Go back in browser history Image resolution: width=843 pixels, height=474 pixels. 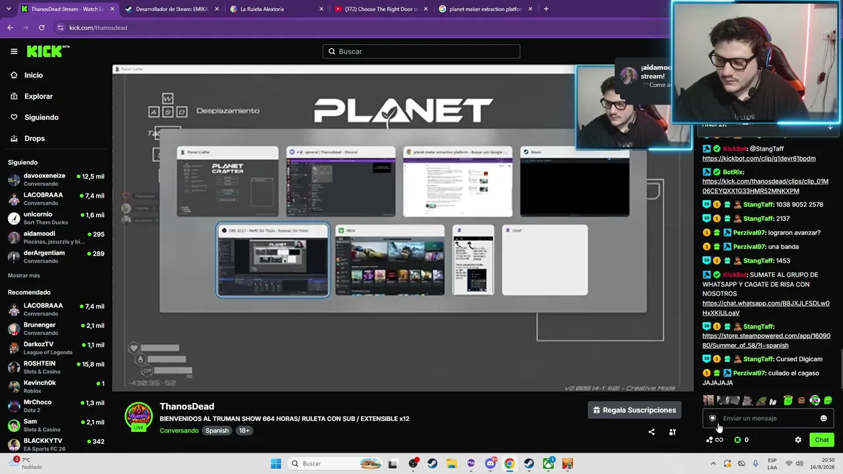pos(10,28)
